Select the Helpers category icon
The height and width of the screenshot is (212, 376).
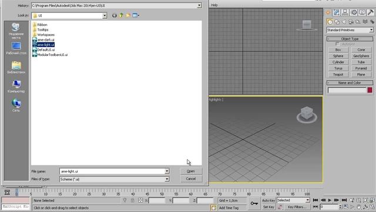click(x=358, y=22)
